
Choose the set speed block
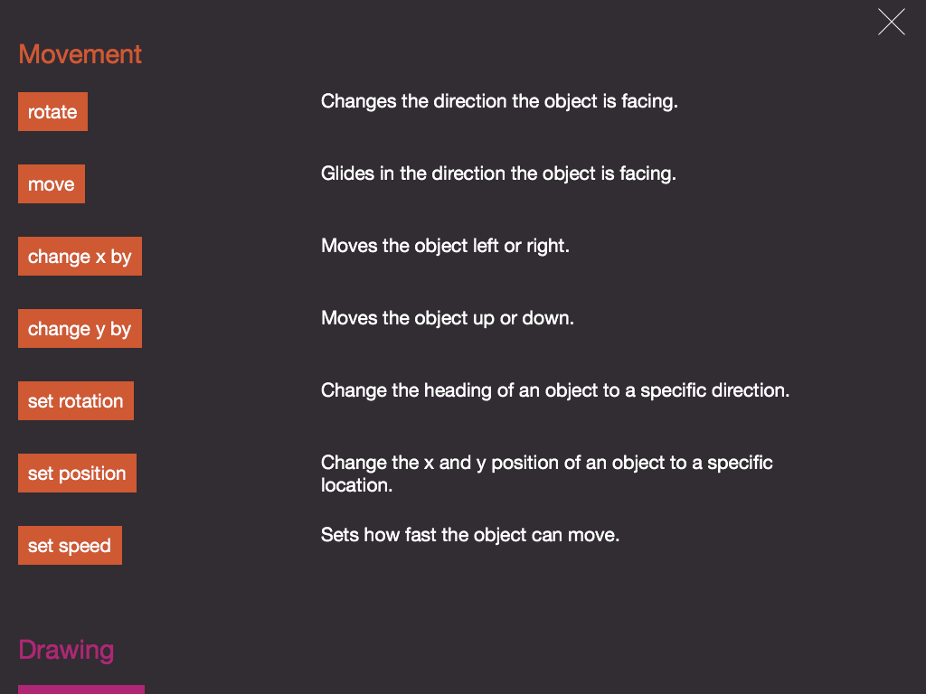point(70,546)
